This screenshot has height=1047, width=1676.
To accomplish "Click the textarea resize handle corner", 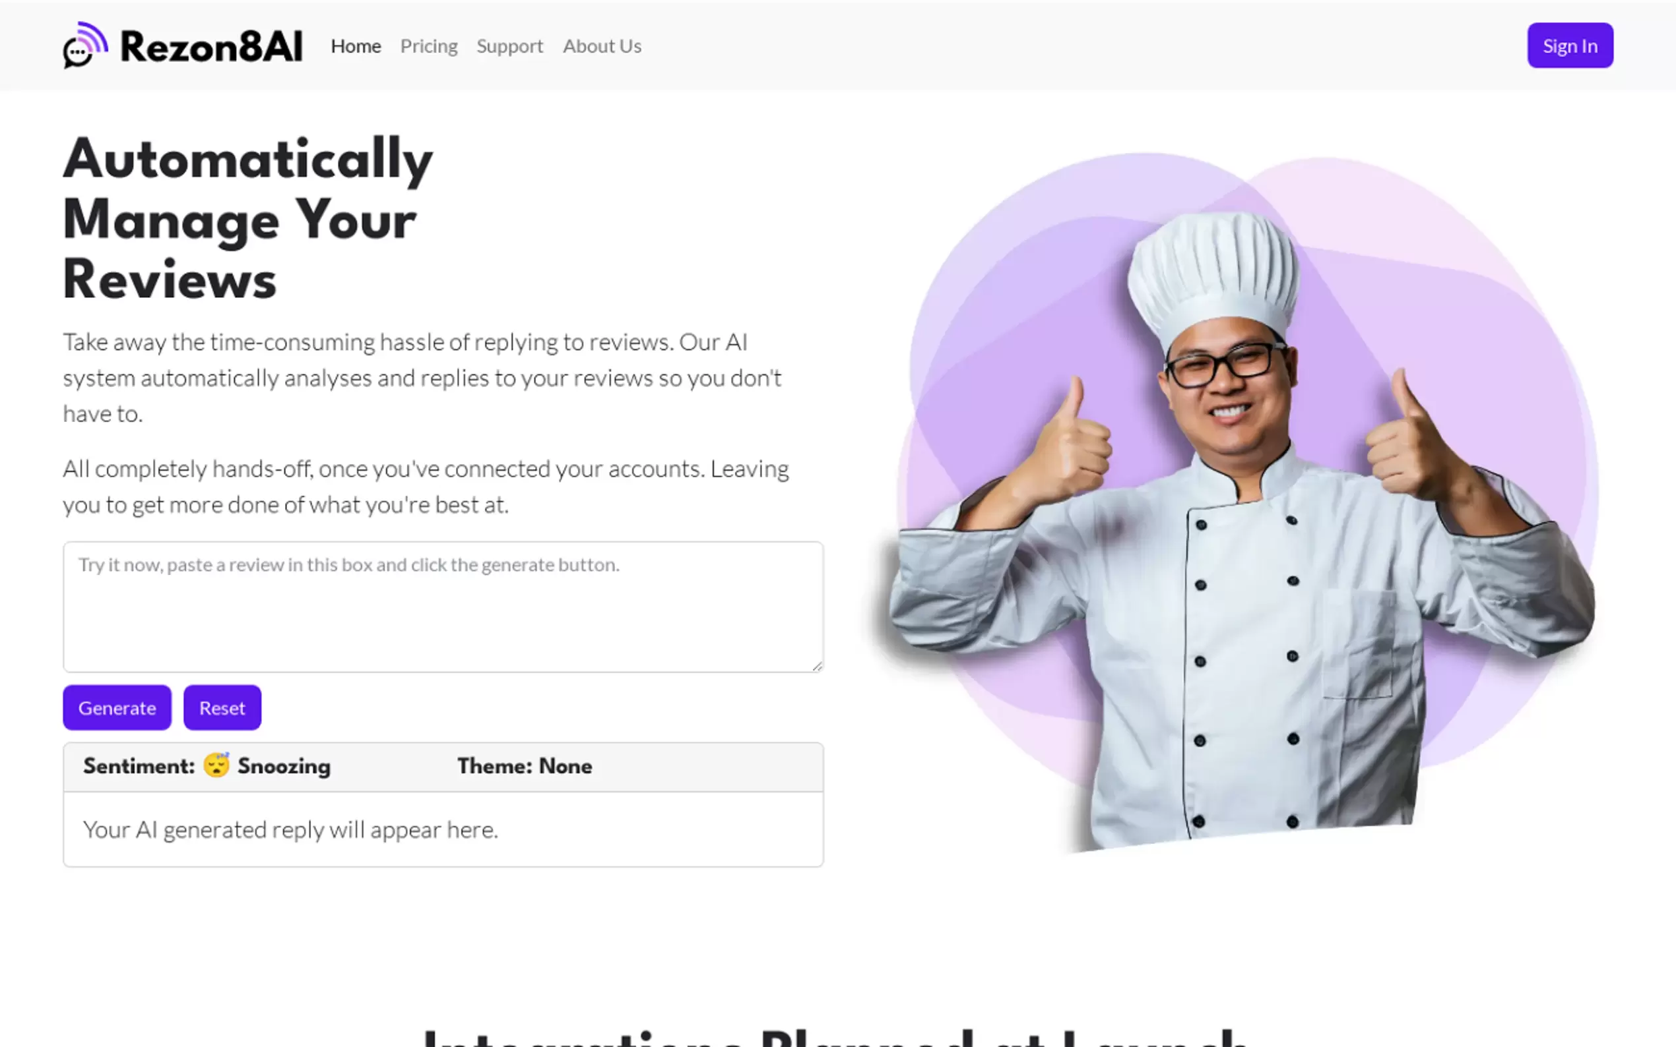I will point(817,665).
